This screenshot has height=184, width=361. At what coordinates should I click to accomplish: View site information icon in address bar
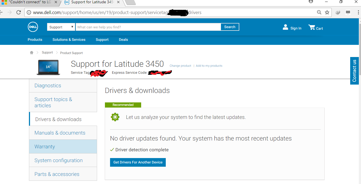[x=29, y=12]
